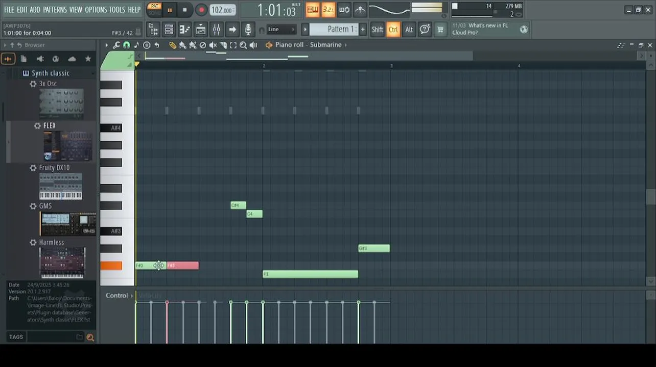Toggle countdown before recording 3.2.1
Viewport: 656px width, 367px height.
click(x=328, y=10)
